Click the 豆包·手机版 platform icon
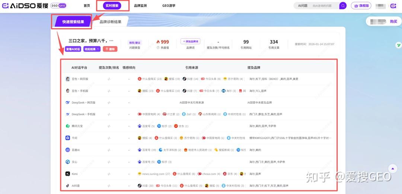 [x=68, y=91]
